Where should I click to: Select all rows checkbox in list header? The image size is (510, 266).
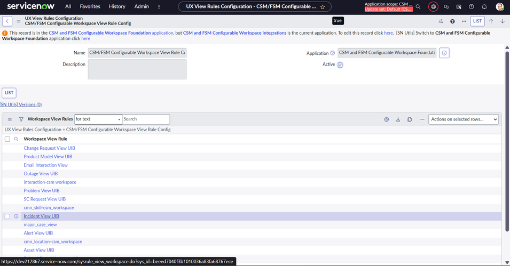click(7, 139)
